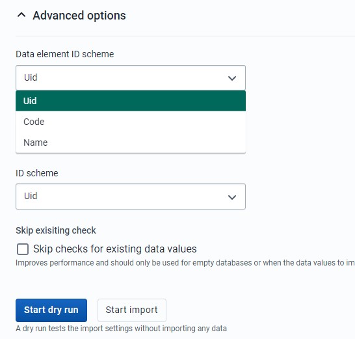This screenshot has width=355, height=339.
Task: Click the Start import button
Action: pos(132,310)
